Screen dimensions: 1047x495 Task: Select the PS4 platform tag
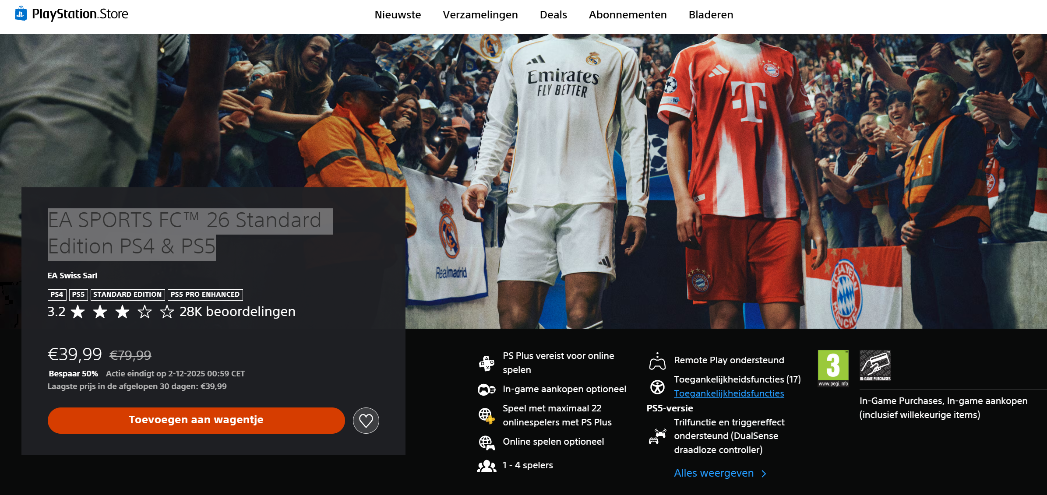point(56,295)
